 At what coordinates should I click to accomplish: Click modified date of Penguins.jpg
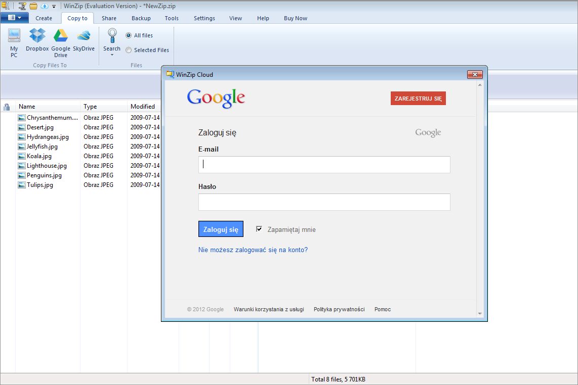(x=145, y=175)
